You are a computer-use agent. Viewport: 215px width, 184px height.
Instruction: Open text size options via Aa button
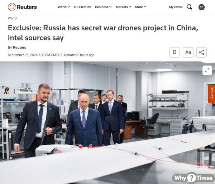(x=188, y=52)
